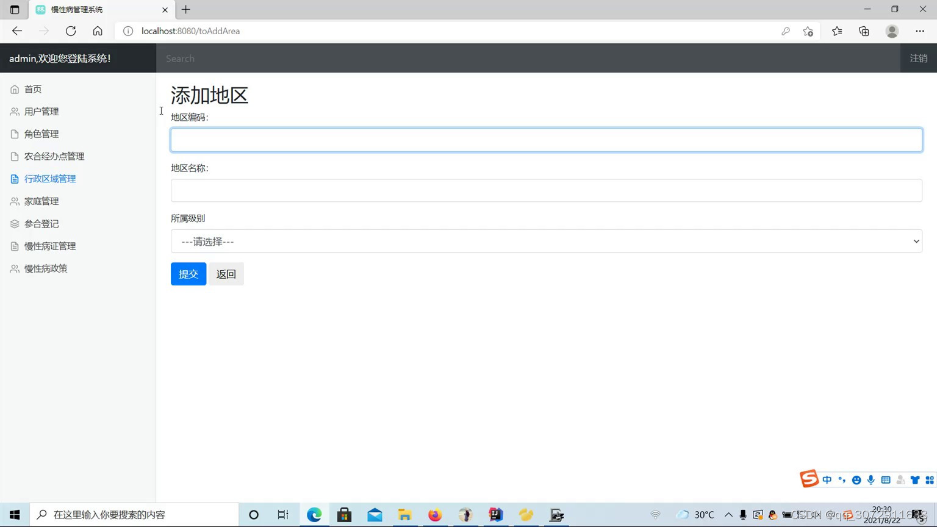Screen dimensions: 937x527
Task: Open 行政区域管理 in the sidebar
Action: pyautogui.click(x=50, y=179)
